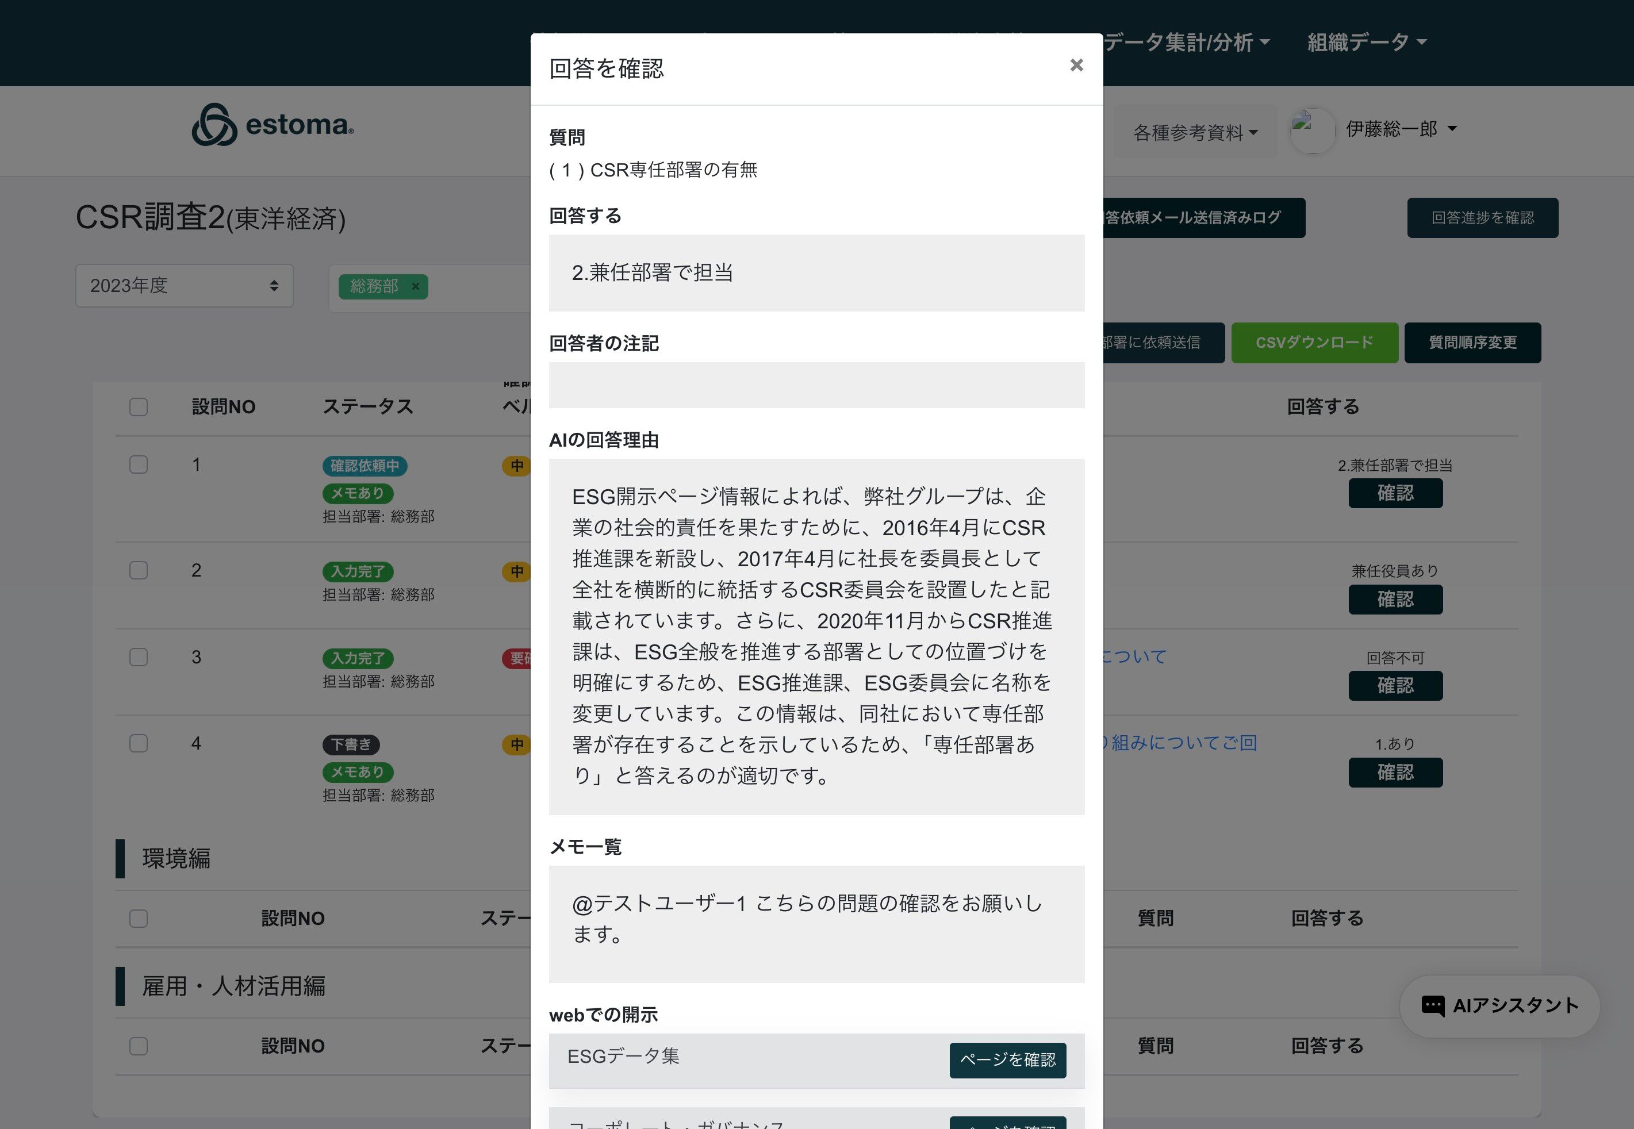Open the 各種参考資料 dropdown

coord(1195,132)
